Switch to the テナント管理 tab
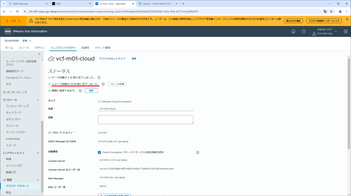This screenshot has height=196, width=351. (x=102, y=48)
